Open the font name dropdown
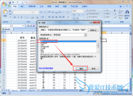Viewport: 133px width, 96px height. [x=31, y=12]
